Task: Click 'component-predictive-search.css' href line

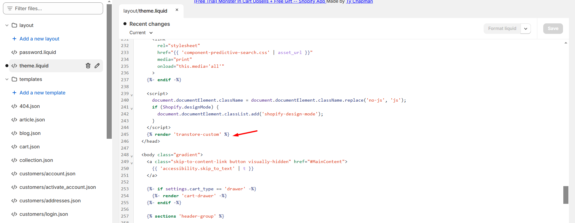Action: 235,52
